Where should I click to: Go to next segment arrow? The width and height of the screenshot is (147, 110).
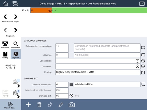[x=16, y=30]
